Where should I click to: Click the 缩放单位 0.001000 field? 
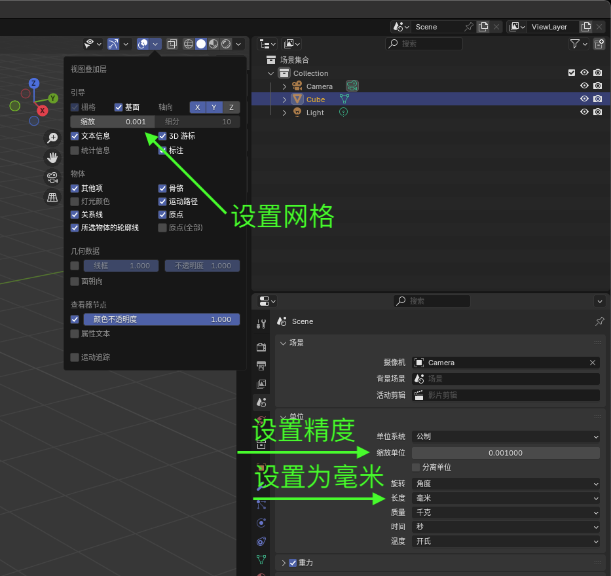coord(506,452)
